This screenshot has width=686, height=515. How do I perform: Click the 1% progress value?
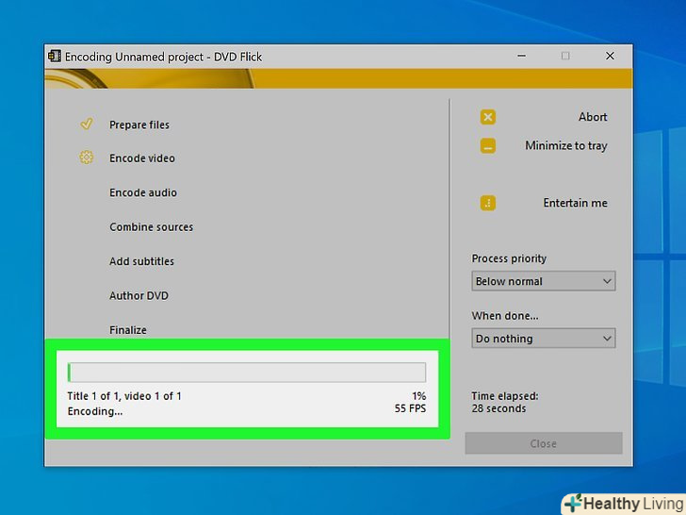418,396
